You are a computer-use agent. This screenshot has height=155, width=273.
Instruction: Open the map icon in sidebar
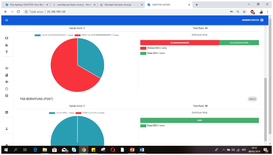7,38
